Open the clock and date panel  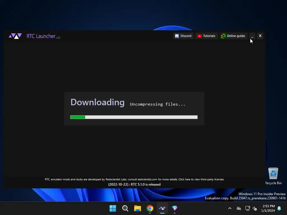click(268, 208)
